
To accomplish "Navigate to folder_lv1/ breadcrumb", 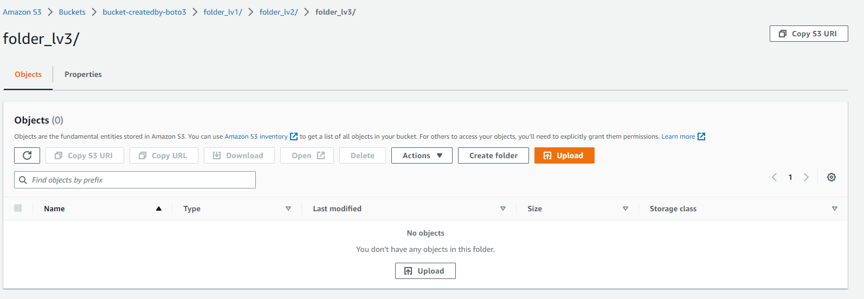I will pyautogui.click(x=223, y=12).
